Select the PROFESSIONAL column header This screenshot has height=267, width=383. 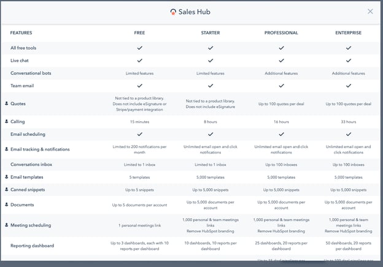(281, 32)
